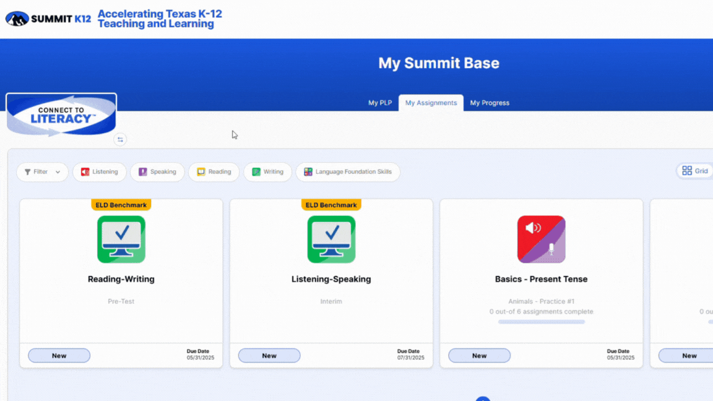Click the Basics - Present Tense progress bar

click(541, 322)
